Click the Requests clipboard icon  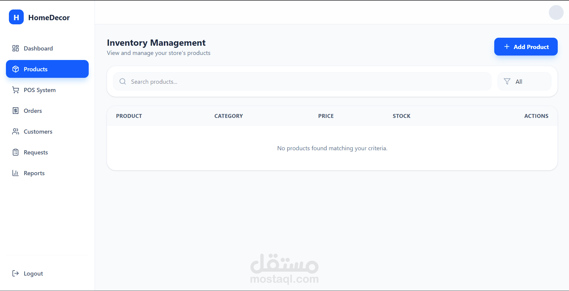pyautogui.click(x=15, y=152)
